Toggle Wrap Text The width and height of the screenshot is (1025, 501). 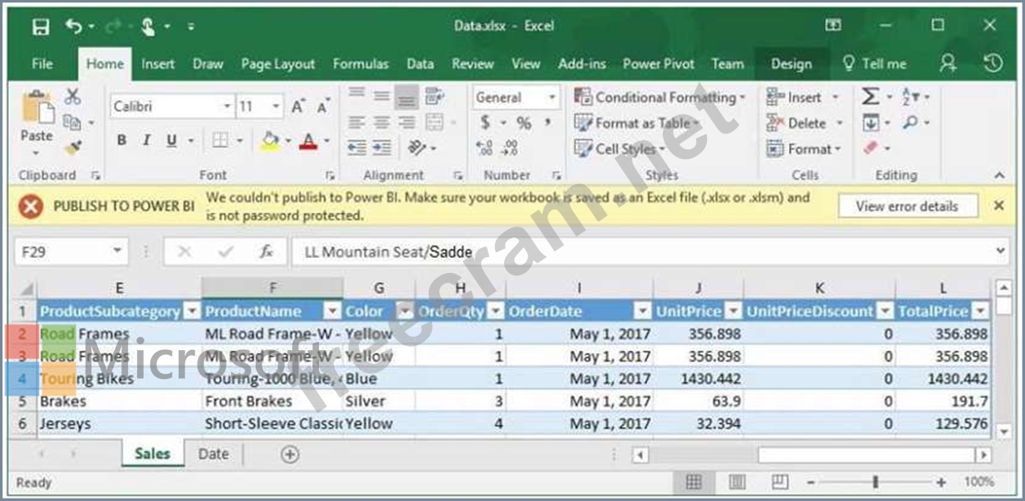434,96
